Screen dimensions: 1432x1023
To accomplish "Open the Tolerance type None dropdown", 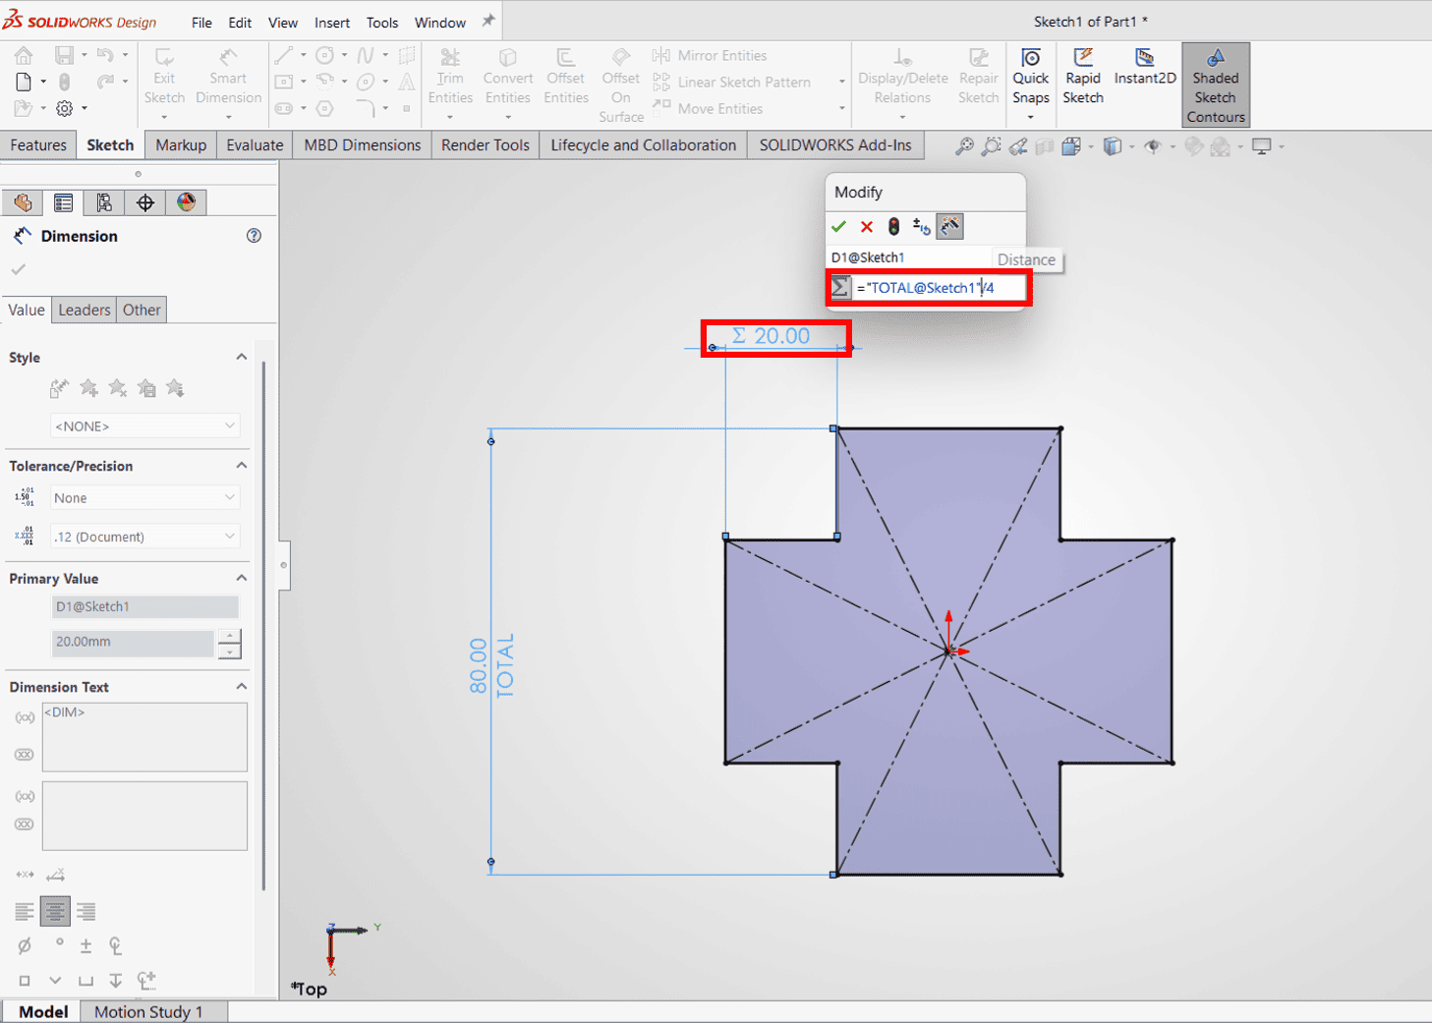I will click(x=144, y=497).
